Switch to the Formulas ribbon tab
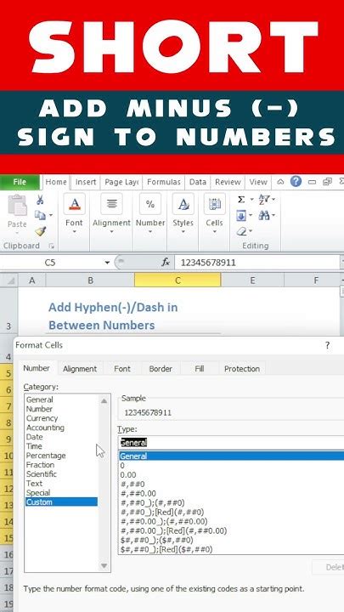The width and height of the screenshot is (344, 612). coord(164,182)
